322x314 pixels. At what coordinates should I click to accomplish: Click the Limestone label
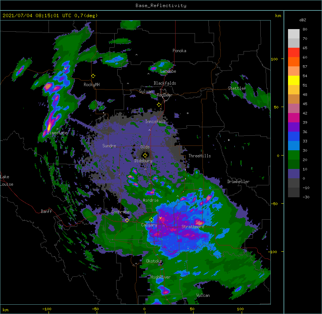click(57, 133)
